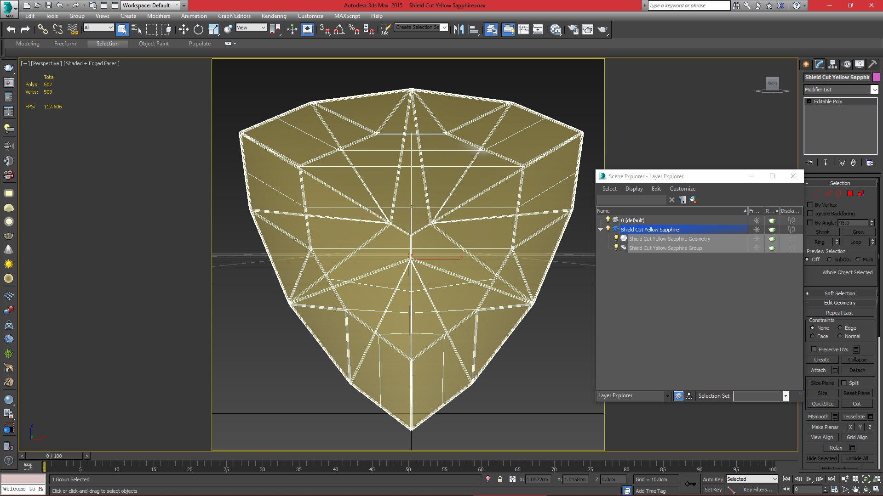Toggle visibility bulb of 0 (default) layer
The width and height of the screenshot is (883, 496).
pyautogui.click(x=608, y=220)
